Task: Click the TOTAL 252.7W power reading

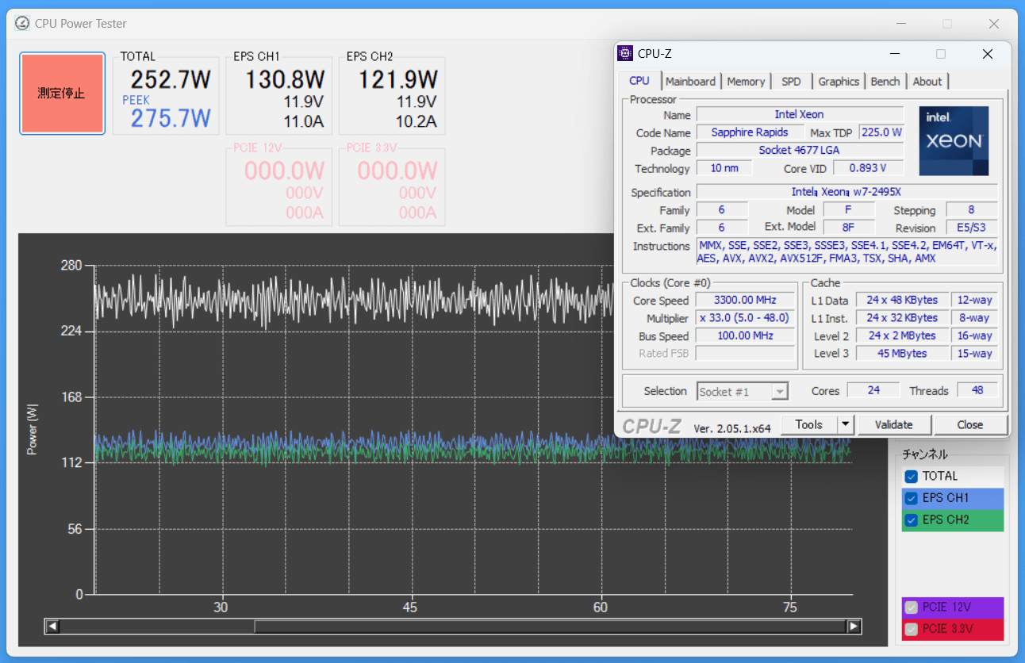Action: point(171,80)
